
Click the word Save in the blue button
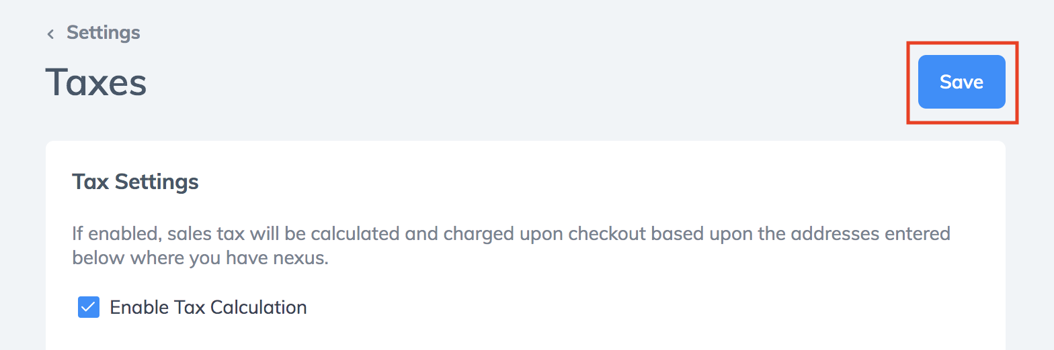pyautogui.click(x=961, y=82)
